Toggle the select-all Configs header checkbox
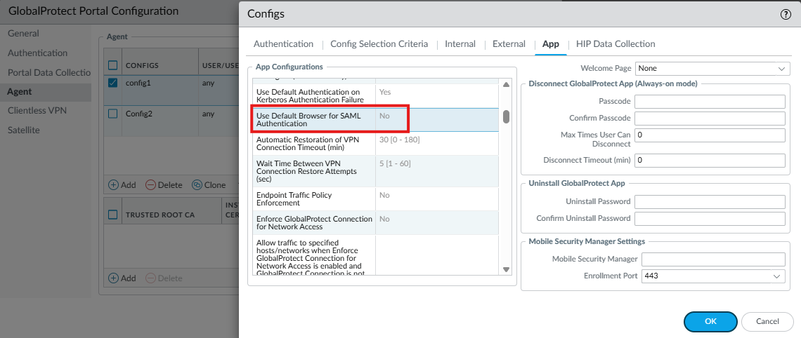The width and height of the screenshot is (801, 338). [113, 65]
